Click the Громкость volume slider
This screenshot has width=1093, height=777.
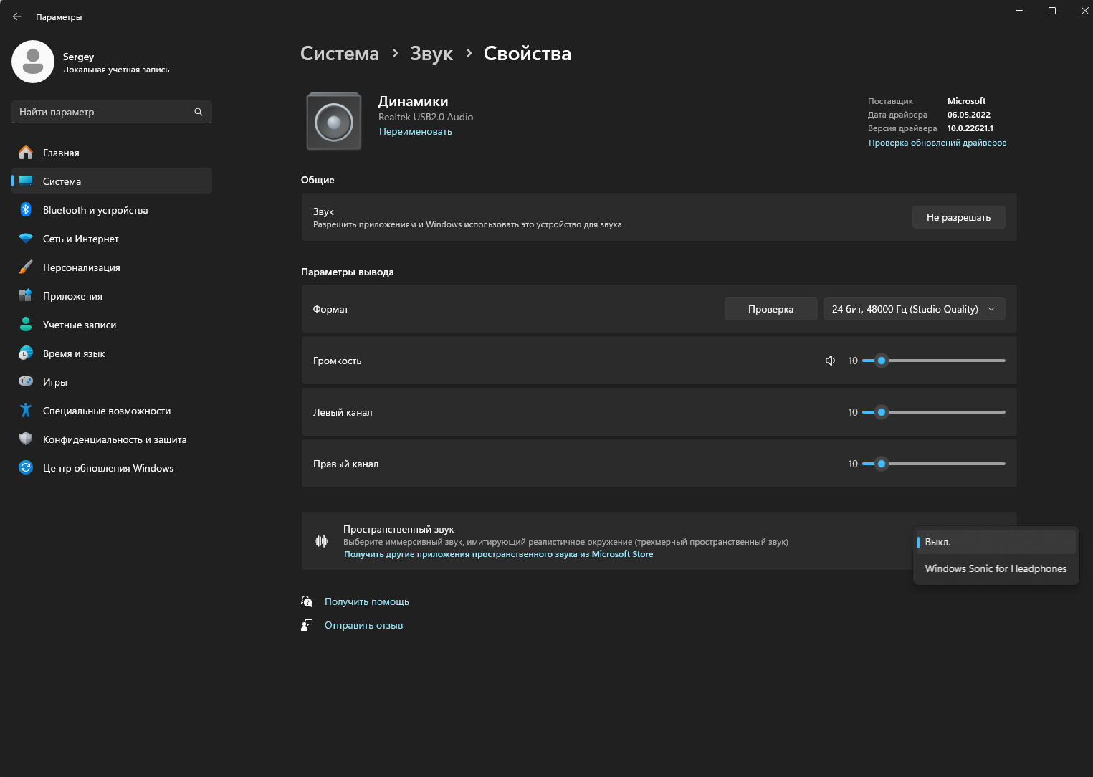[933, 361]
